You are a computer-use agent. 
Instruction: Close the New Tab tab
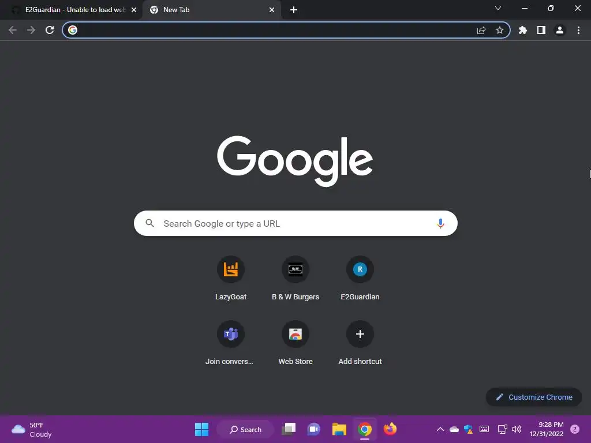pos(272,10)
